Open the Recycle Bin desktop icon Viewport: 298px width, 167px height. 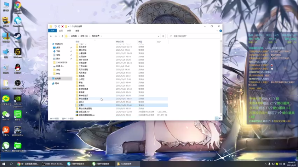coord(6,69)
